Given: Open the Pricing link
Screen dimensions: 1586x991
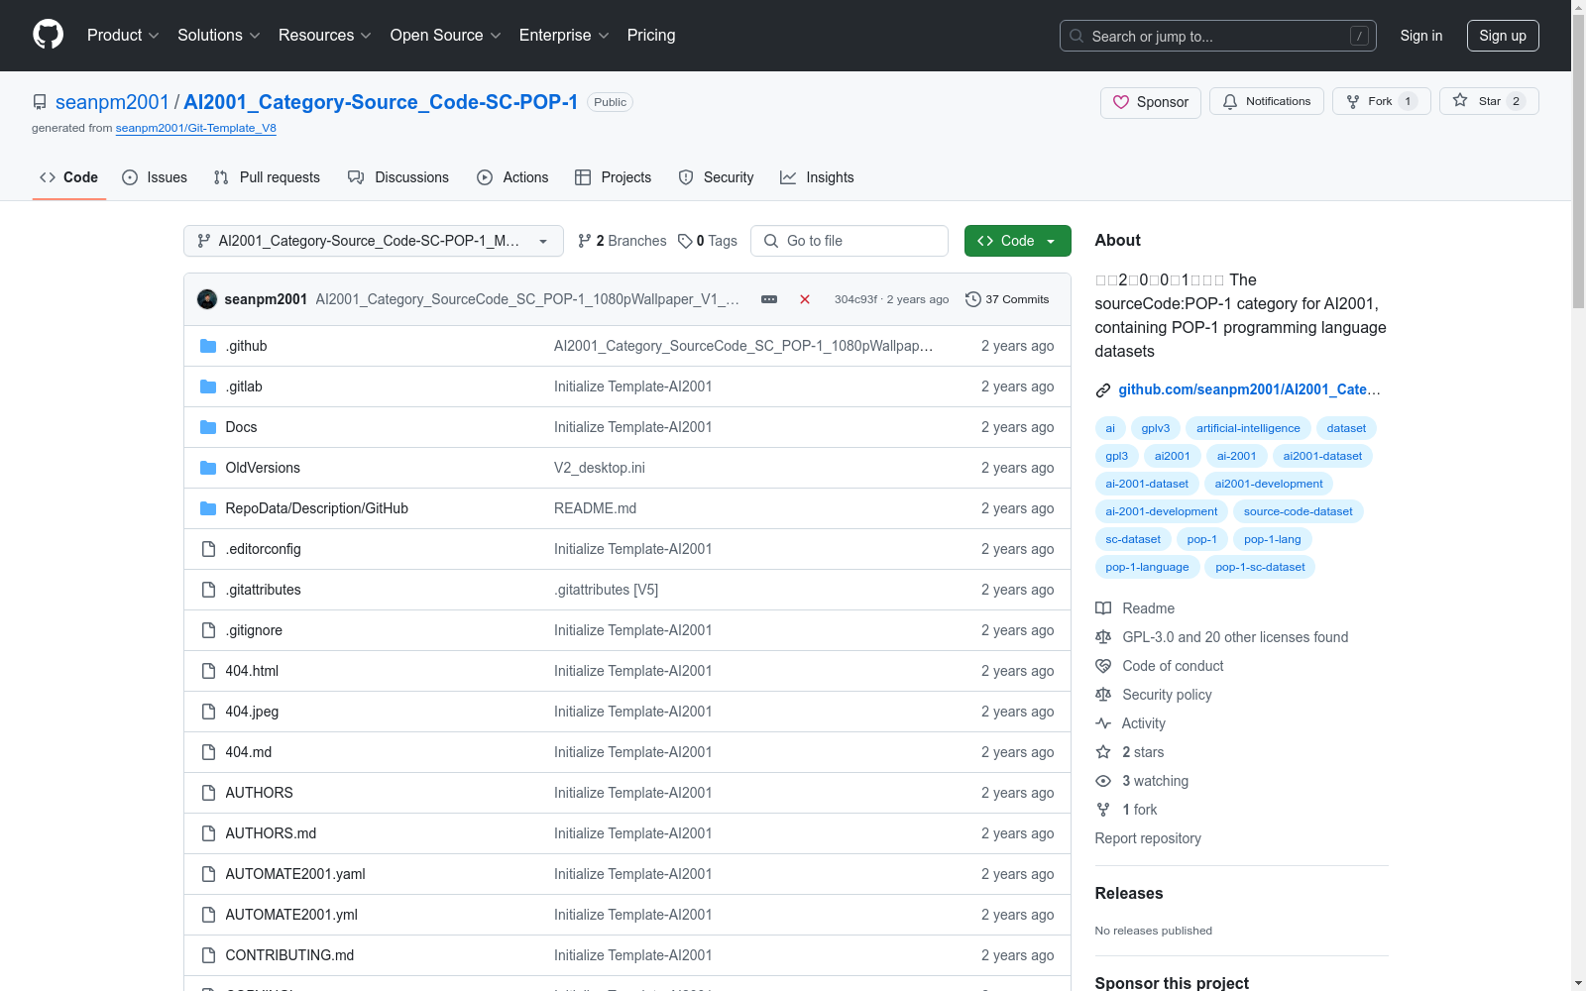Looking at the screenshot, I should click(x=651, y=35).
